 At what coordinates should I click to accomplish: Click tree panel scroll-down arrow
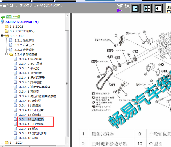click(x=67, y=143)
